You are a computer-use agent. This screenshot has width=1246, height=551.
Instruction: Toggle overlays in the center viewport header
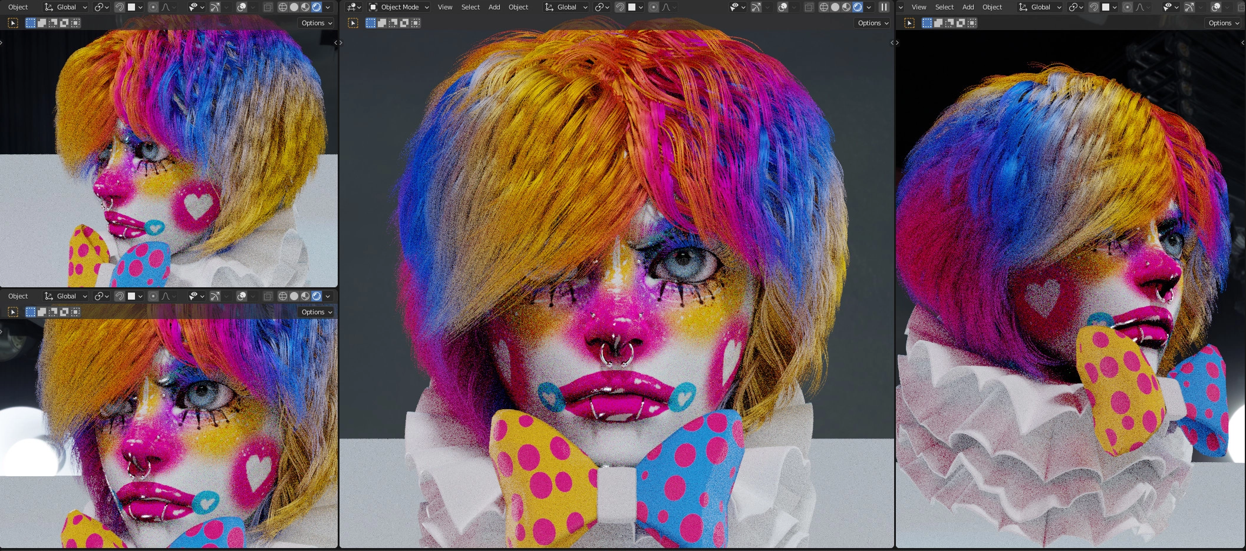tap(782, 7)
